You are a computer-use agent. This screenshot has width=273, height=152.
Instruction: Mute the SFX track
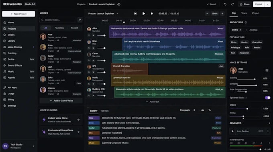(94, 72)
